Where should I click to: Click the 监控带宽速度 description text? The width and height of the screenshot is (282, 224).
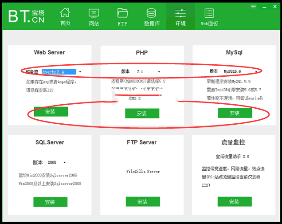[x=233, y=177]
